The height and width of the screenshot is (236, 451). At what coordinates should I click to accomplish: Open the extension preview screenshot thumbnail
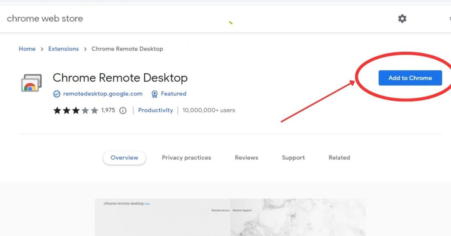230,217
